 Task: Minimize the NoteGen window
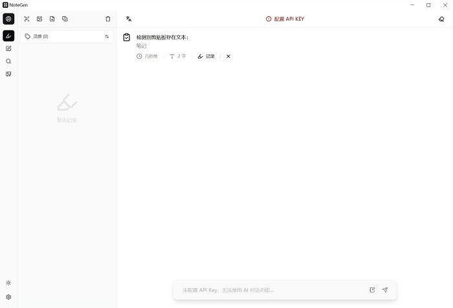[412, 5]
